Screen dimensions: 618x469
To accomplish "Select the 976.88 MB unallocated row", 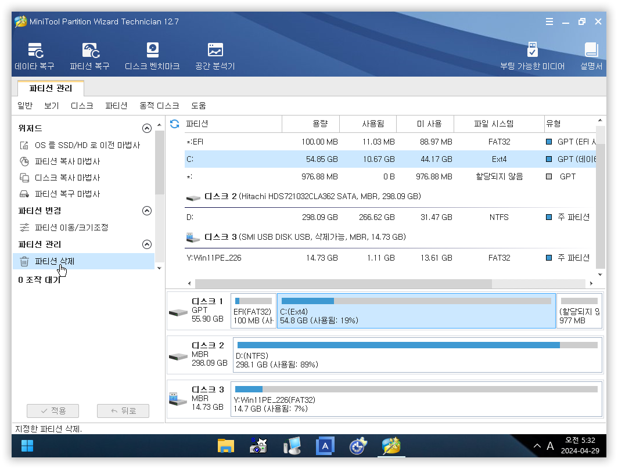I will click(390, 177).
